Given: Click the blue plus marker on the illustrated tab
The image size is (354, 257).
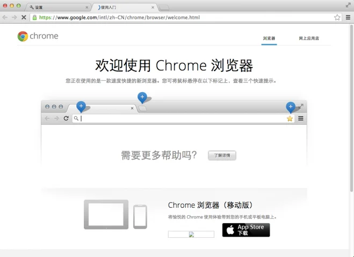Looking at the screenshot, I should pyautogui.click(x=81, y=106).
